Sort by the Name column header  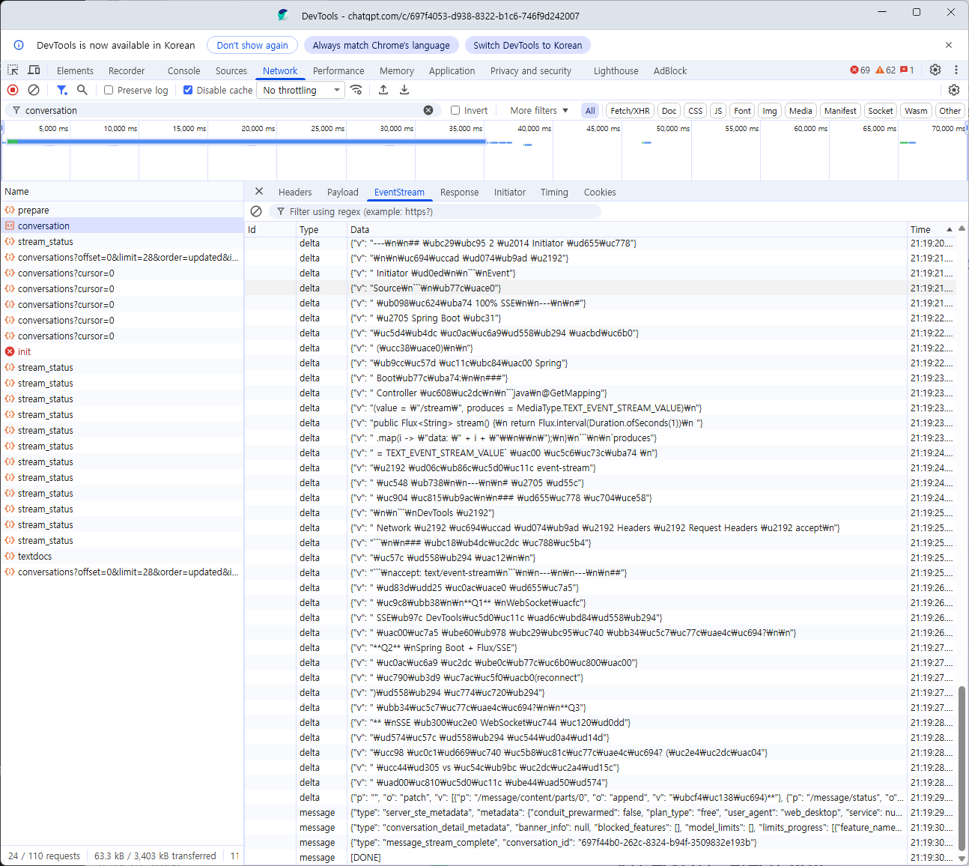coord(121,191)
